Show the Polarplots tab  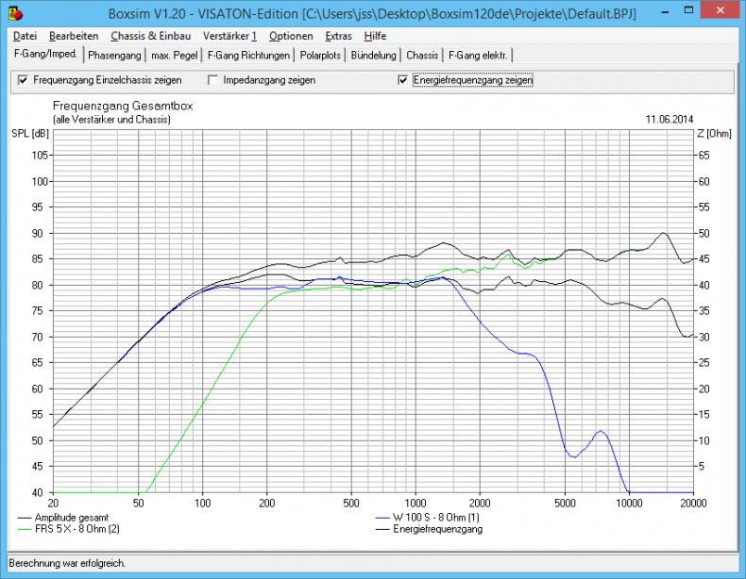click(320, 56)
